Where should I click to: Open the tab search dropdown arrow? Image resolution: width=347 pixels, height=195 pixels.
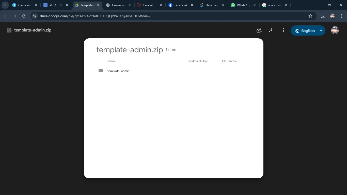(5, 5)
